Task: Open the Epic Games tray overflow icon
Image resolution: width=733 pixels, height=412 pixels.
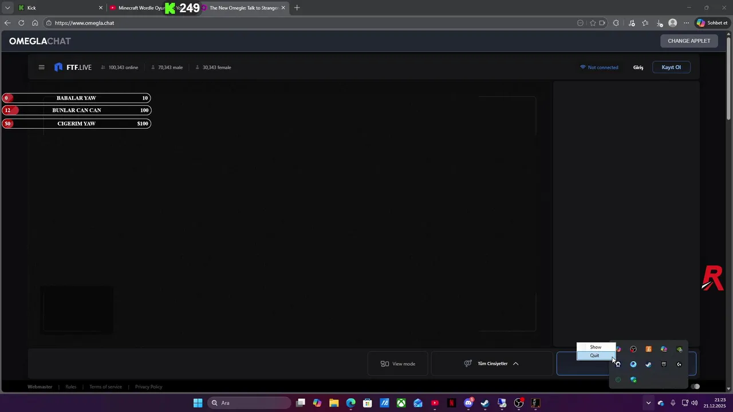Action: (664, 364)
